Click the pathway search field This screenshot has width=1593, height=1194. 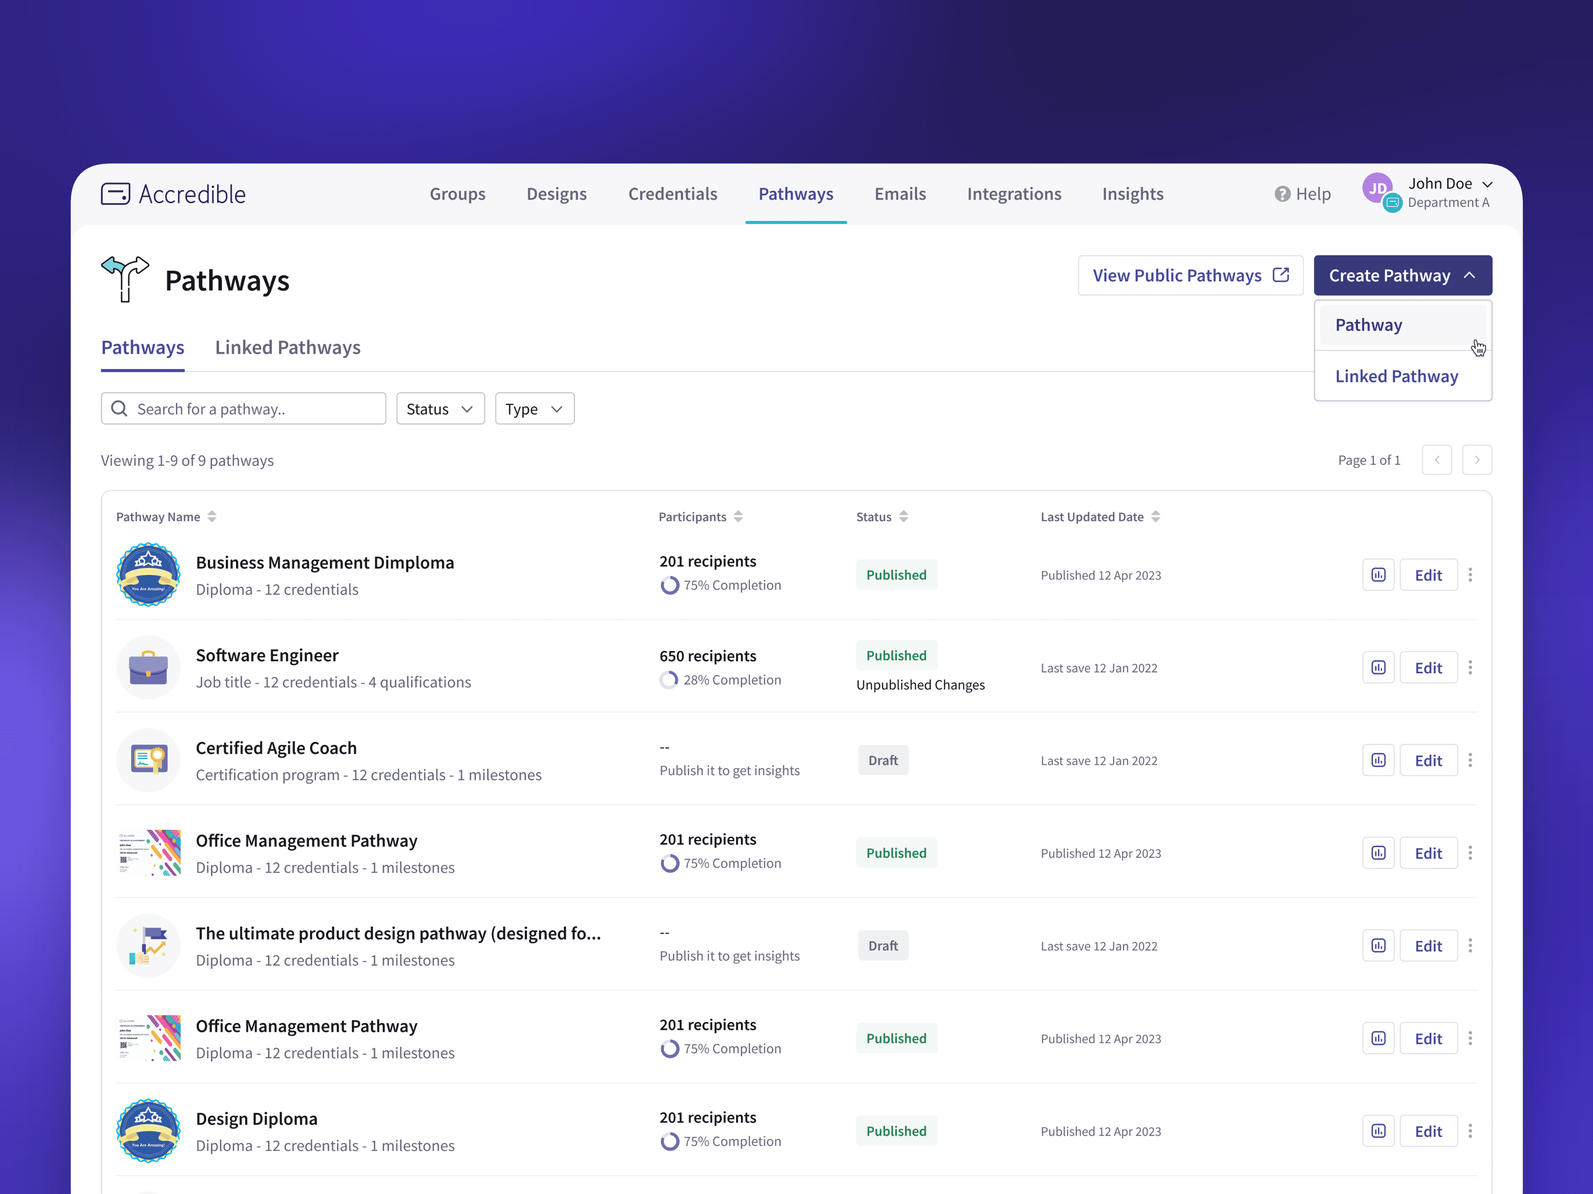(x=244, y=409)
